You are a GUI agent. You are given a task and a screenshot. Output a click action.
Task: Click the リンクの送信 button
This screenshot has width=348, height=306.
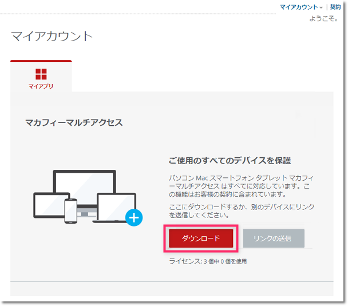(274, 239)
